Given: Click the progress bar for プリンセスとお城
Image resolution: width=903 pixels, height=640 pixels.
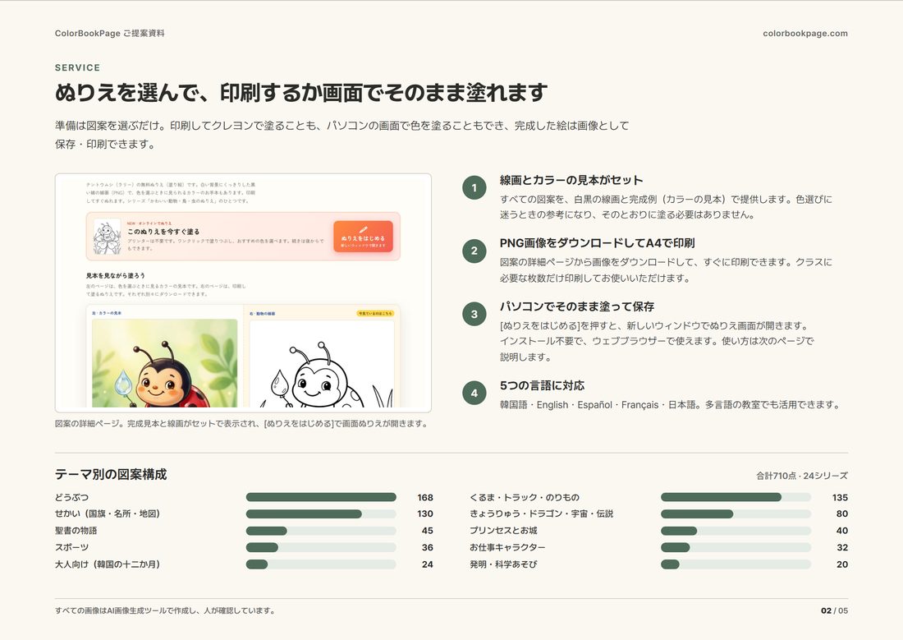Looking at the screenshot, I should tap(736, 531).
